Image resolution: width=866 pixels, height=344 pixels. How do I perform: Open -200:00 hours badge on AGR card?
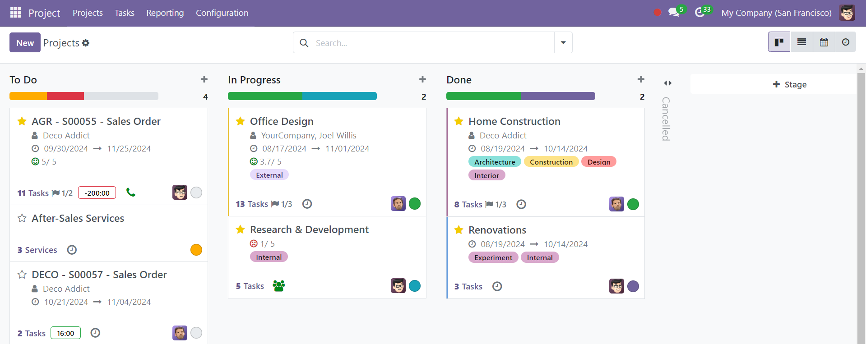pyautogui.click(x=97, y=193)
